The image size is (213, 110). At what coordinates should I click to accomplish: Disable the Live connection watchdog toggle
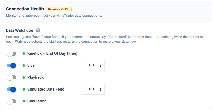pos(11,66)
